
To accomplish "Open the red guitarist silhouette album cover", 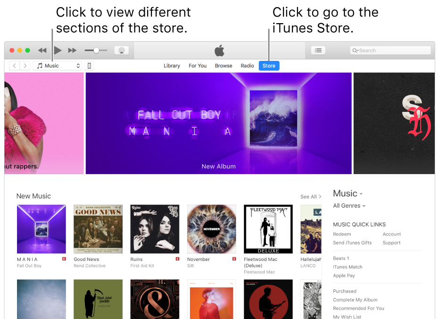I will tap(268, 299).
